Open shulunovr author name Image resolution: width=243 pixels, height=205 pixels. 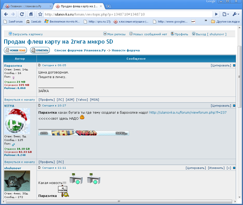(13, 168)
